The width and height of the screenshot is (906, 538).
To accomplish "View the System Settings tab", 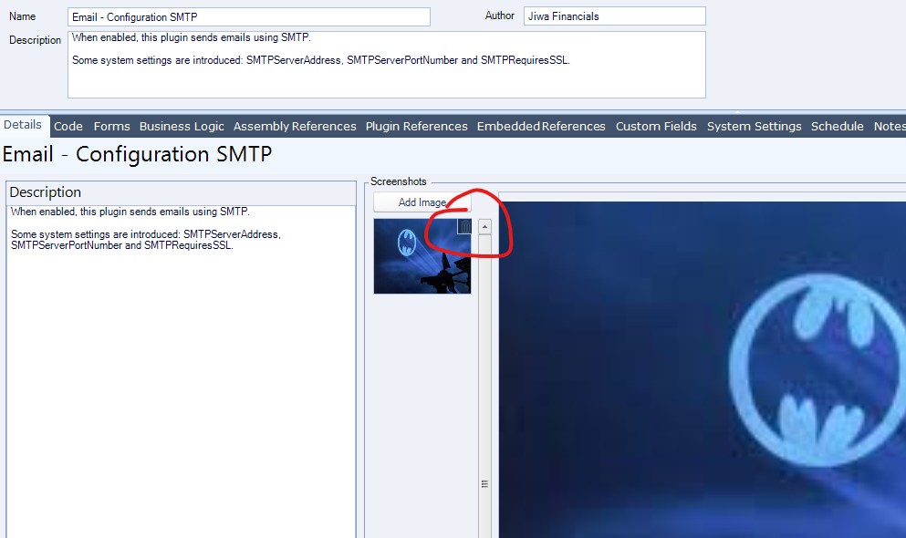I will [754, 126].
